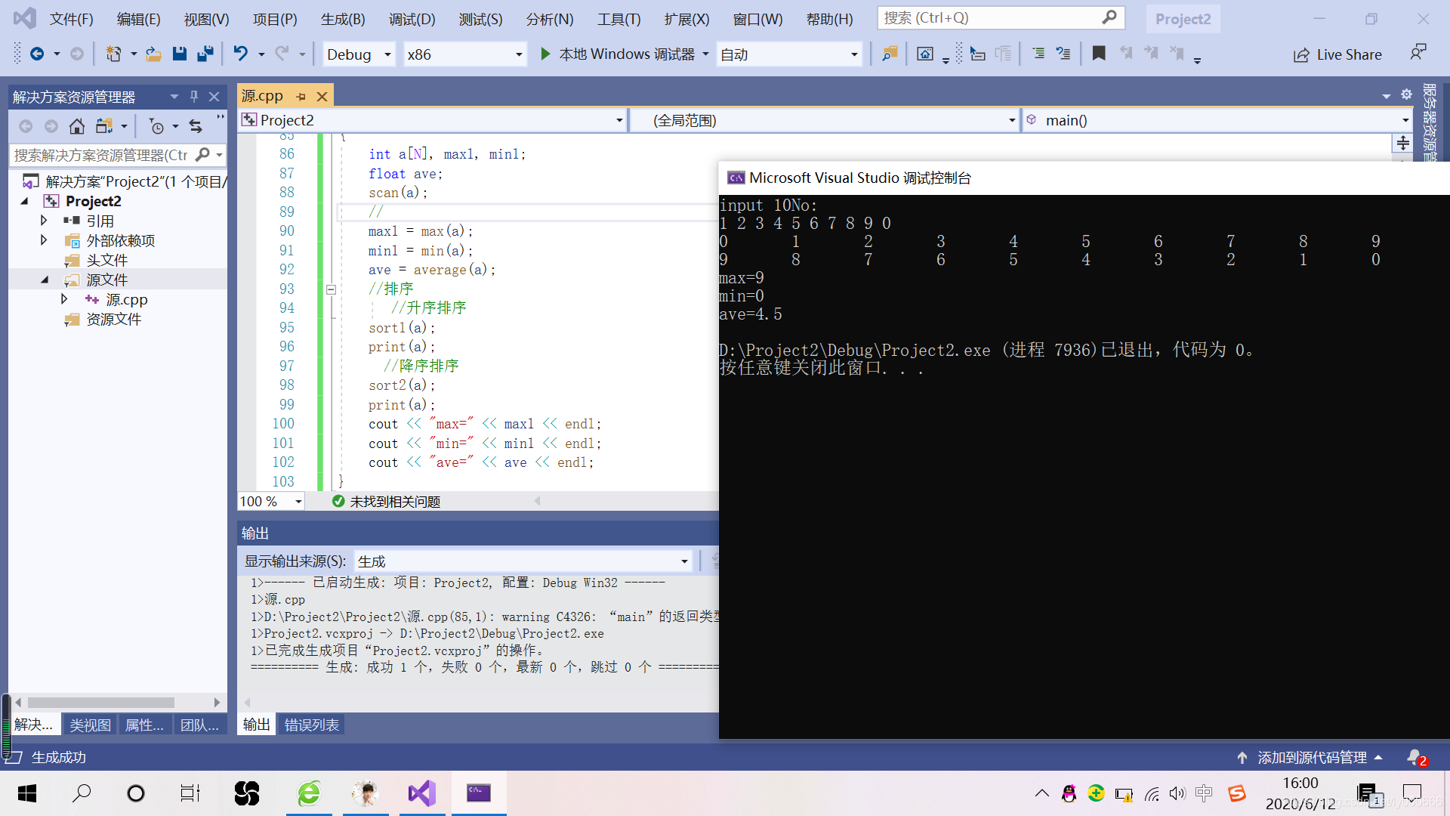Click the Sync with Active Document icon
This screenshot has width=1450, height=816.
click(x=196, y=126)
